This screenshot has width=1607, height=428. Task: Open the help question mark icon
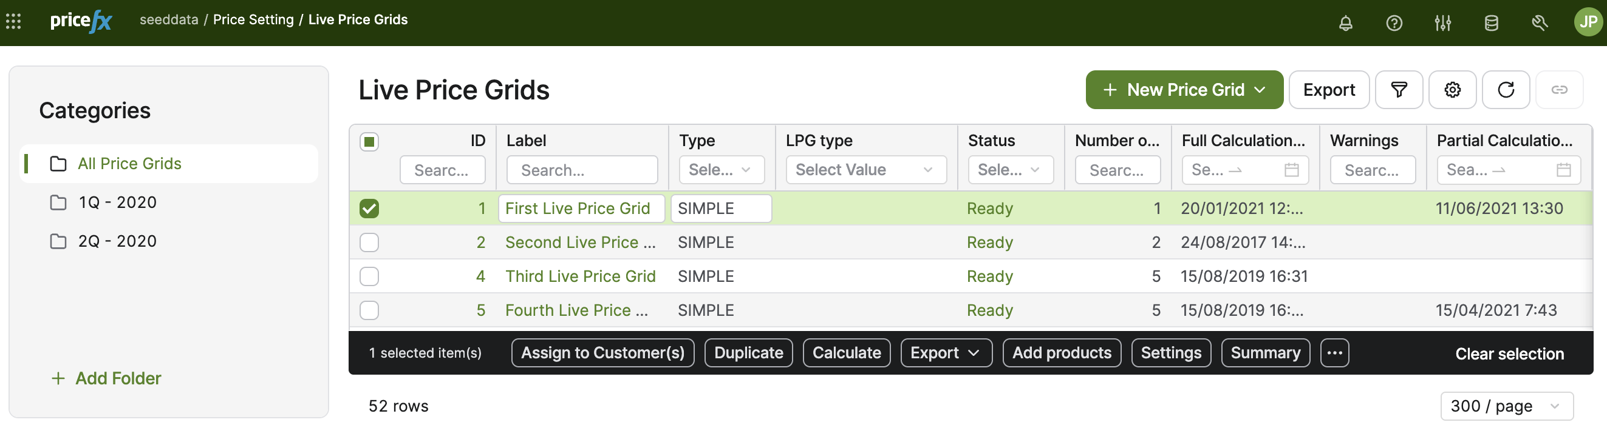[1394, 23]
